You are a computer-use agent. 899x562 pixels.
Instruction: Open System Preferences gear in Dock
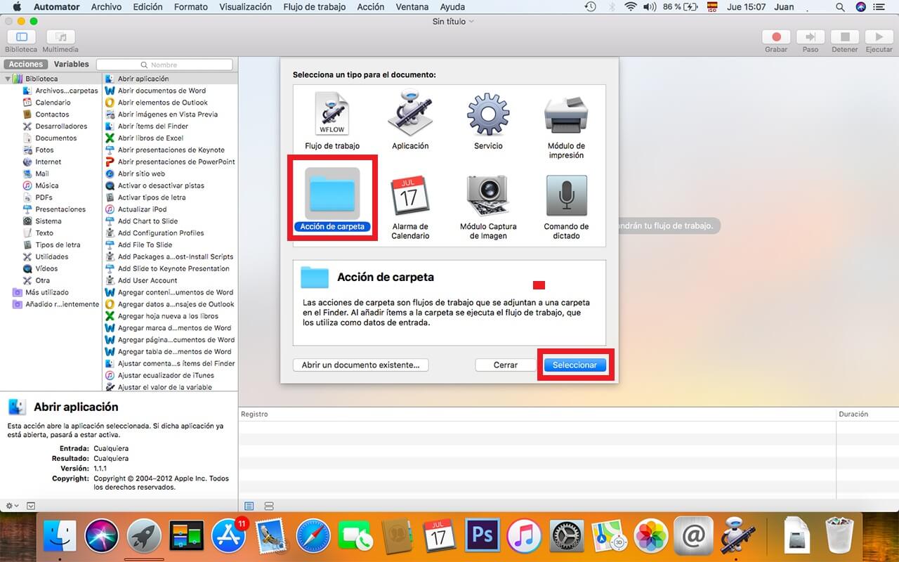tap(566, 537)
